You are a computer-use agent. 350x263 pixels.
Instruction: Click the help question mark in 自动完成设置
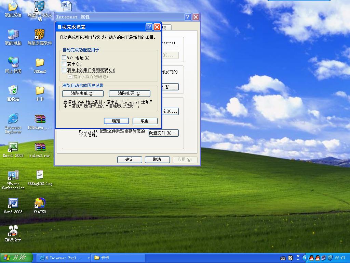click(149, 27)
